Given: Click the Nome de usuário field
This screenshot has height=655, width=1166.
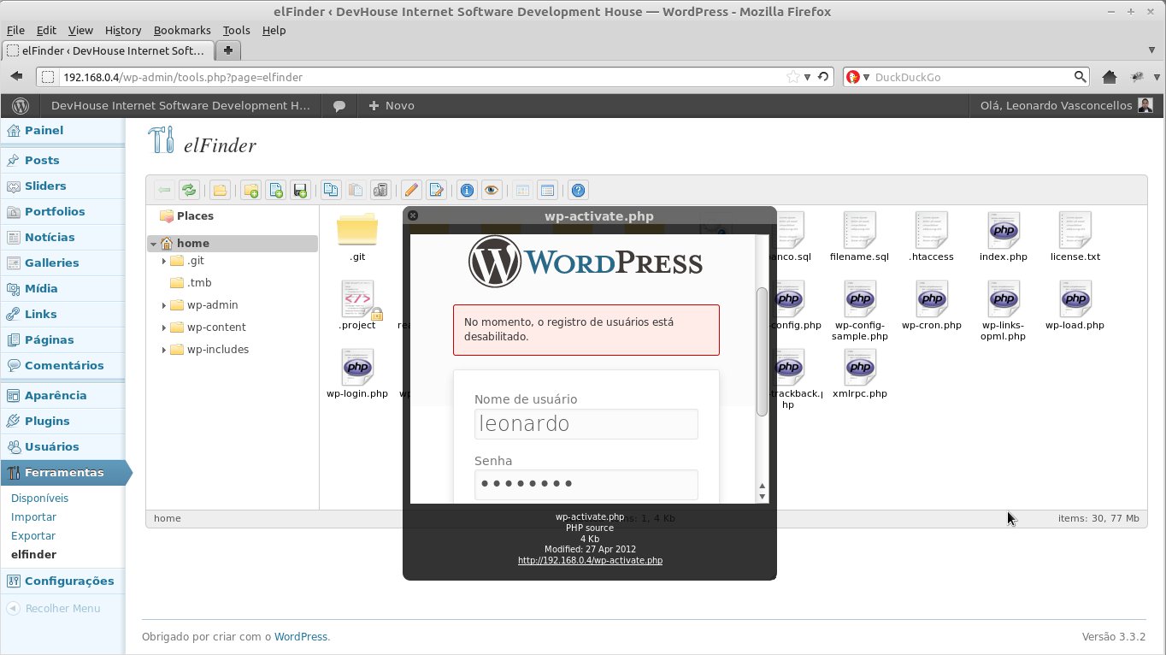Looking at the screenshot, I should point(586,424).
